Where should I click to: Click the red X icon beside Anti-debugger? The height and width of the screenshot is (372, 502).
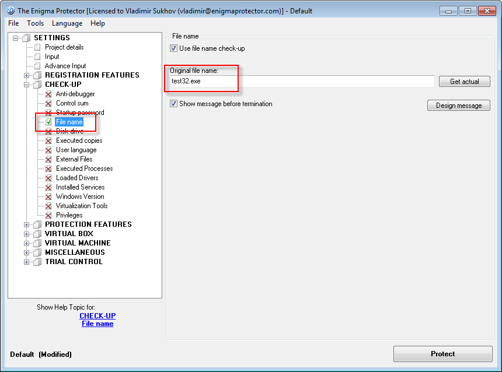pos(48,94)
